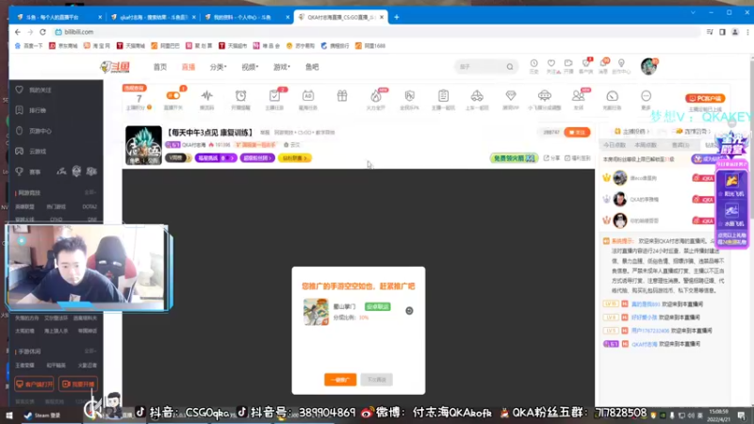Image resolution: width=754 pixels, height=424 pixels.
Task: Click the refresh icon in promotion popup
Action: (x=409, y=311)
